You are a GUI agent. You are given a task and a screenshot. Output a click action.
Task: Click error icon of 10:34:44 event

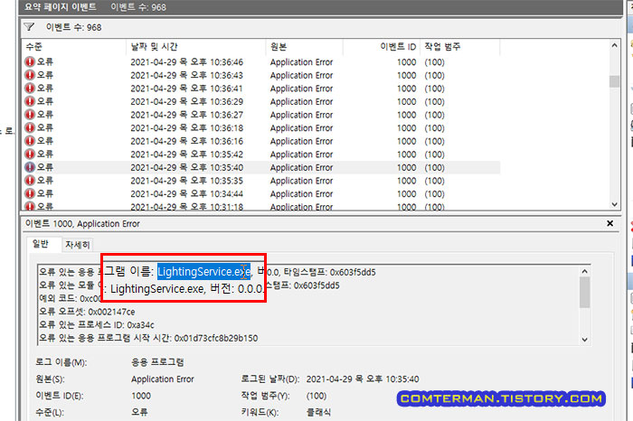pyautogui.click(x=30, y=193)
